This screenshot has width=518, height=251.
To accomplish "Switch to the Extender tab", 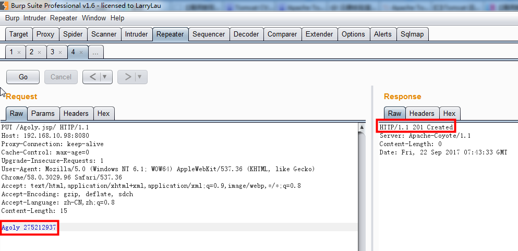I will click(319, 34).
